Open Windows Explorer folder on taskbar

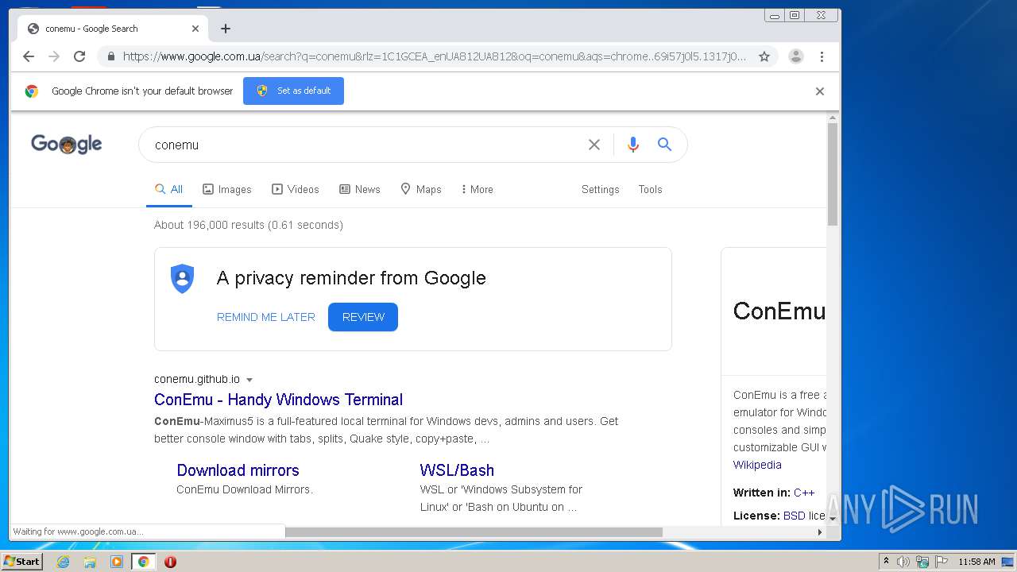(x=90, y=562)
